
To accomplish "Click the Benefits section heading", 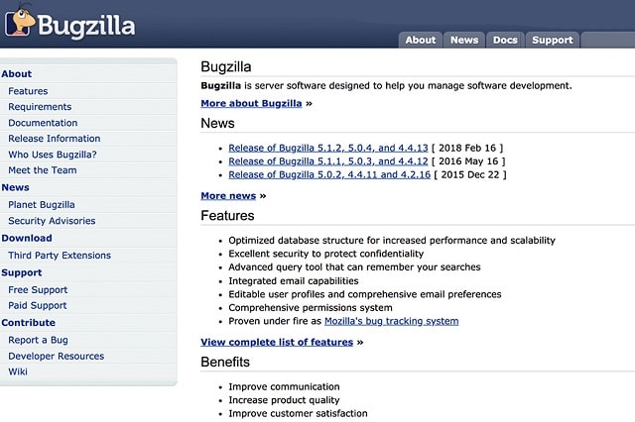I will pyautogui.click(x=225, y=362).
